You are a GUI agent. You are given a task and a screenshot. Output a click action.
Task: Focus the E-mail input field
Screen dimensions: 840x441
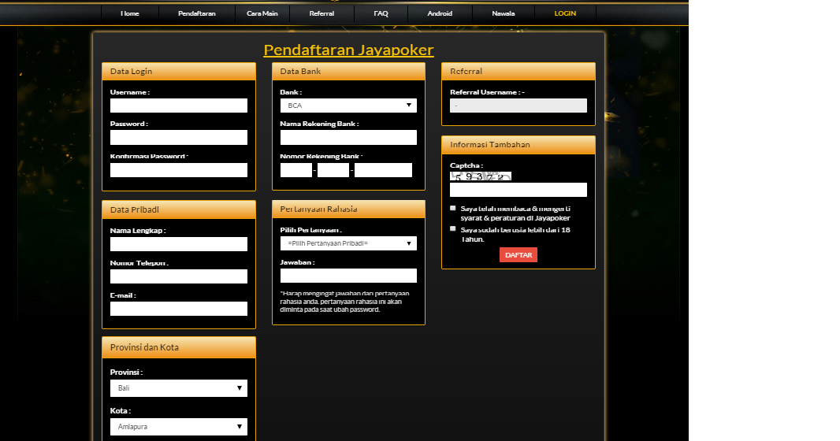pyautogui.click(x=179, y=309)
